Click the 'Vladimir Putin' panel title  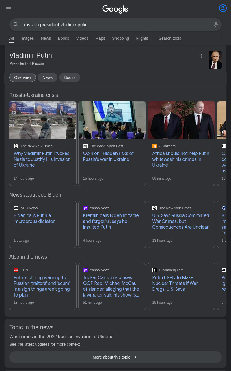coord(31,55)
